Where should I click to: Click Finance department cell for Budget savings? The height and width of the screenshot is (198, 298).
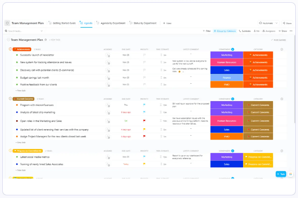pyautogui.click(x=227, y=77)
